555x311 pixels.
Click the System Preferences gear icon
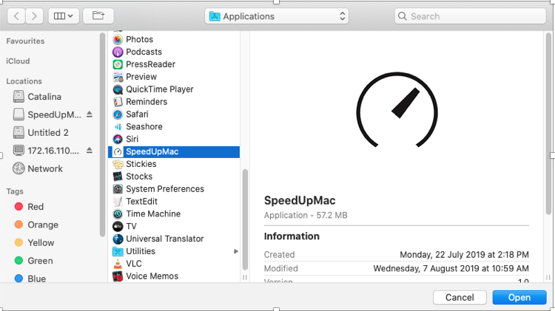[118, 189]
